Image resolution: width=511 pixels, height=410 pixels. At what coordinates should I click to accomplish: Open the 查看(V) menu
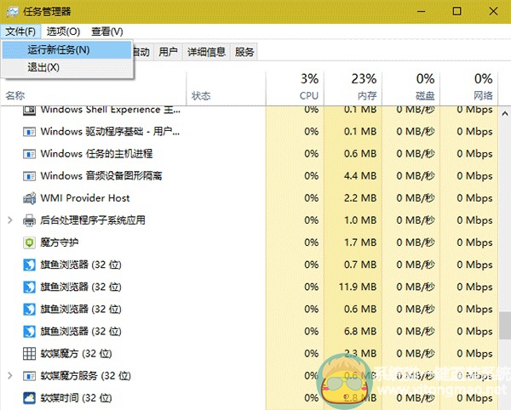(107, 31)
